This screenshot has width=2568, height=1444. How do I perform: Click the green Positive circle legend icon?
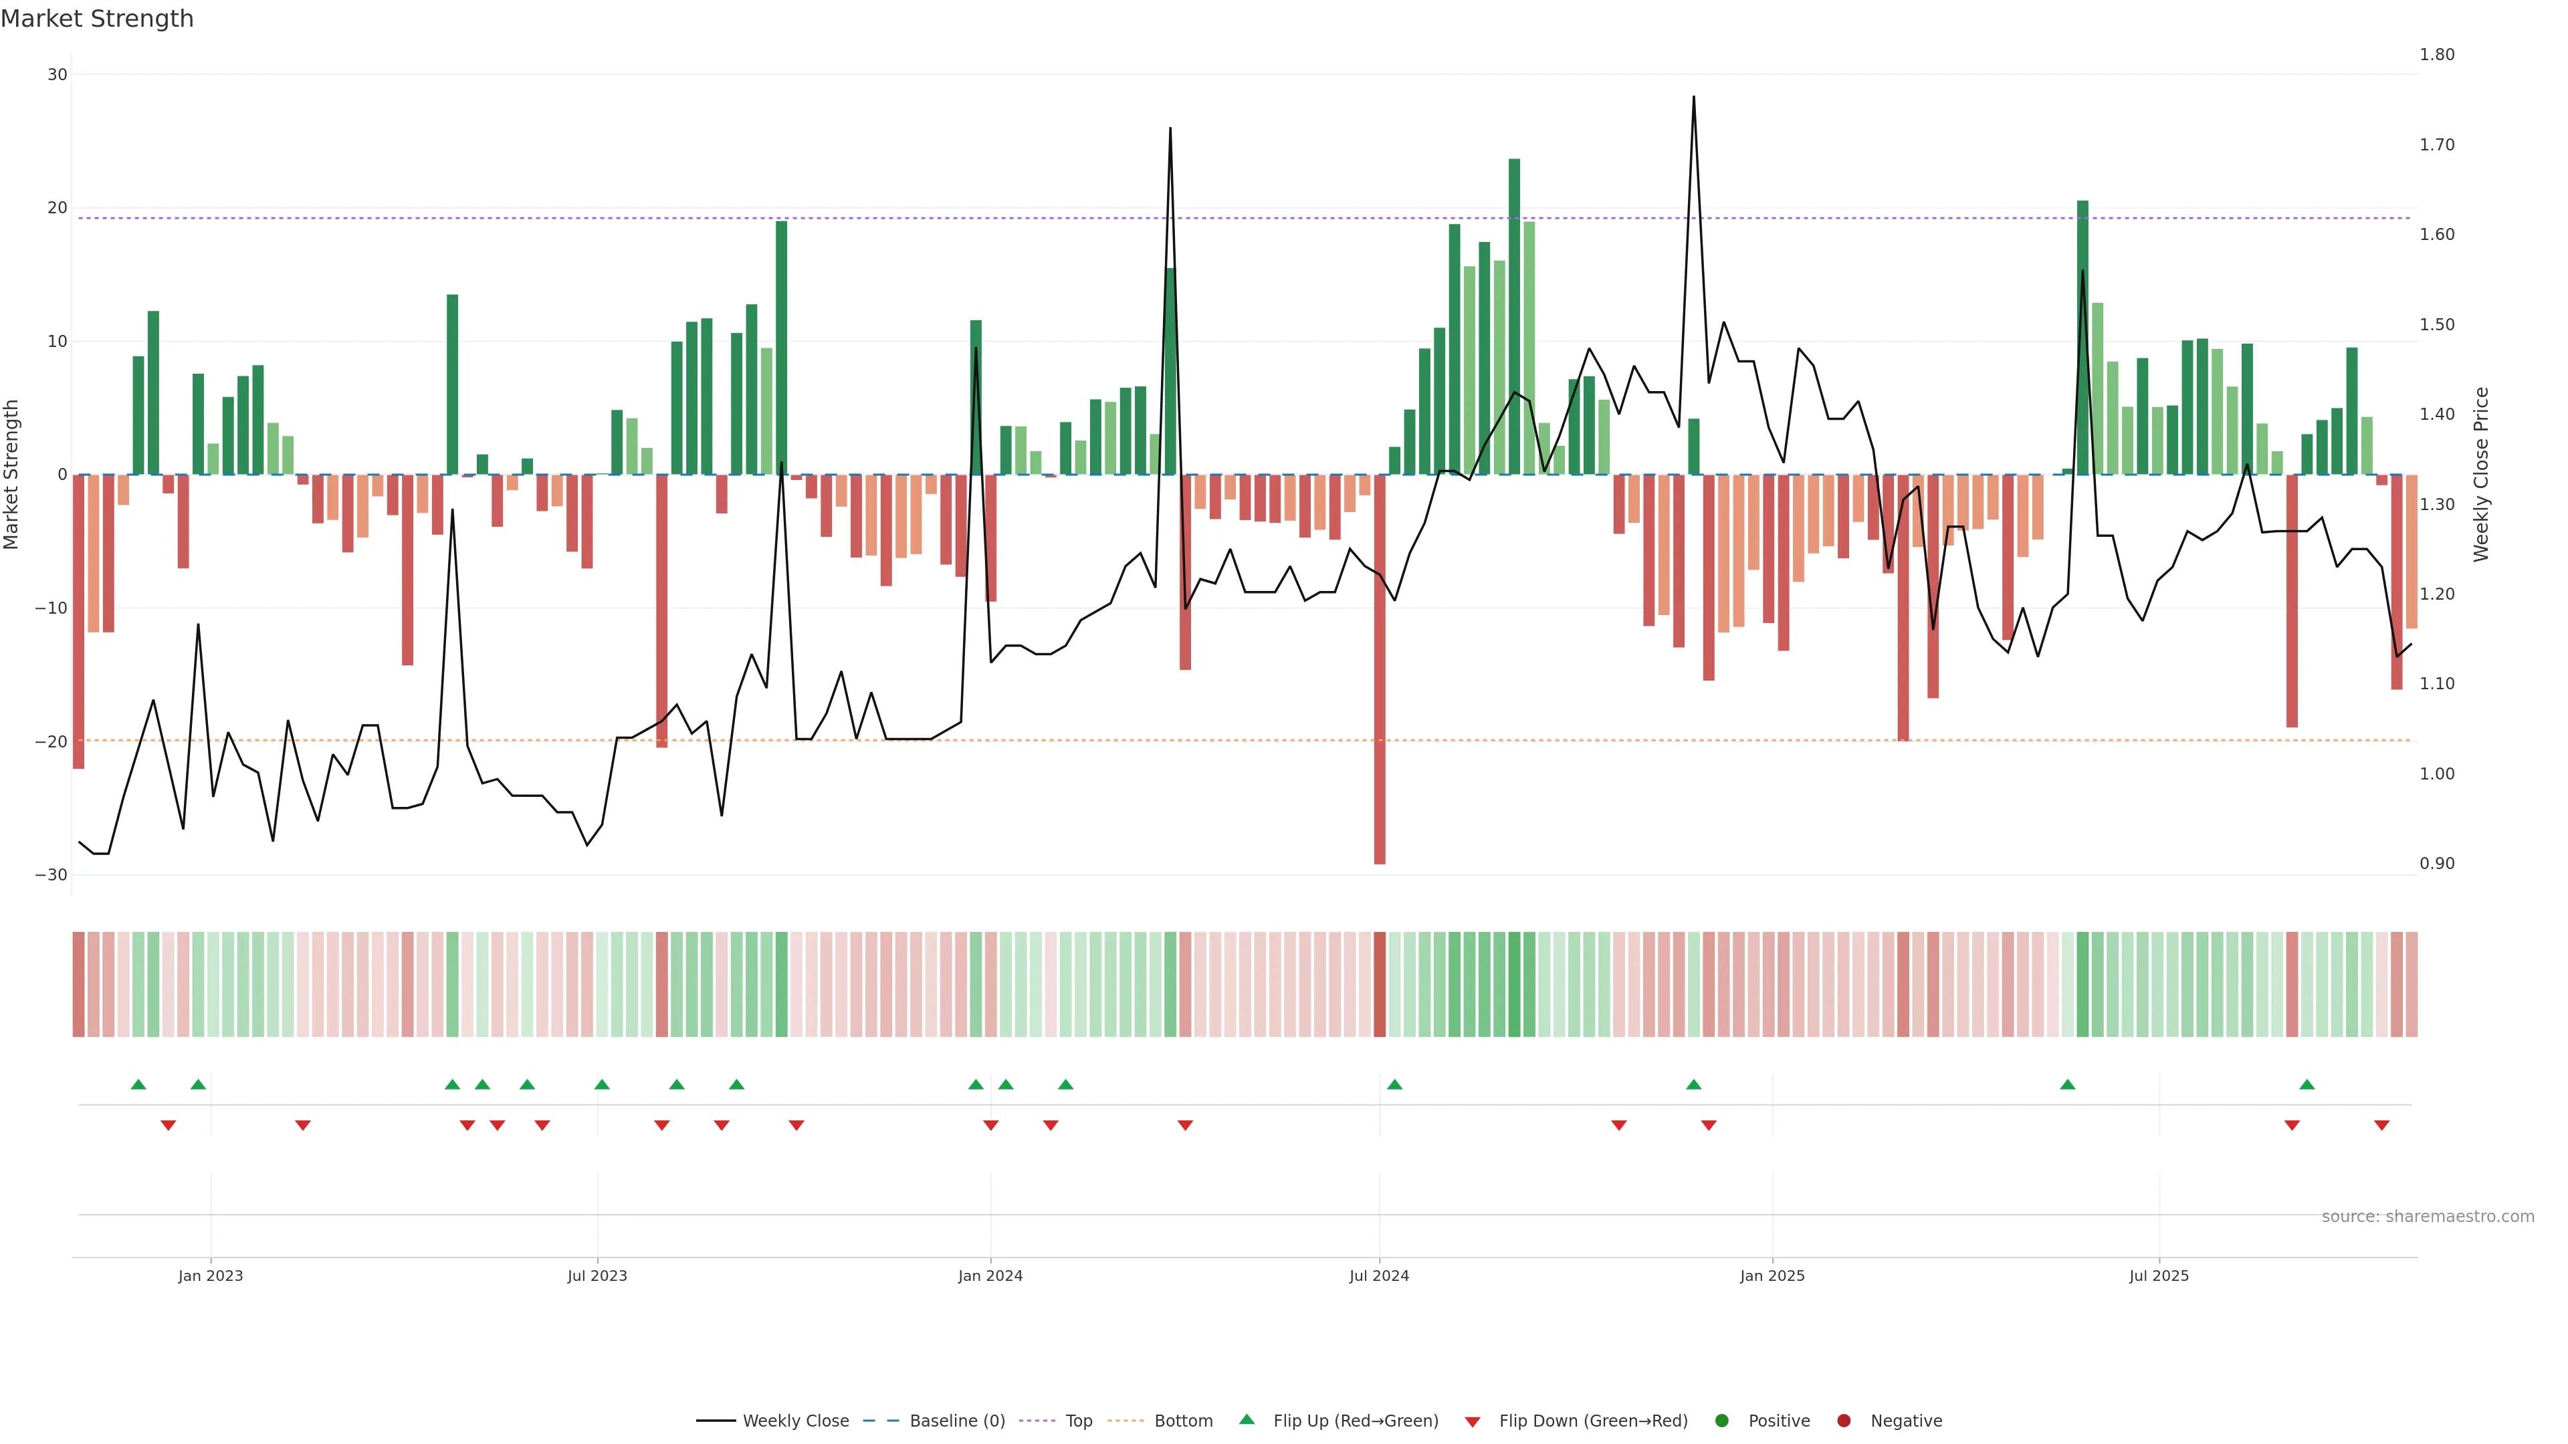(1721, 1420)
